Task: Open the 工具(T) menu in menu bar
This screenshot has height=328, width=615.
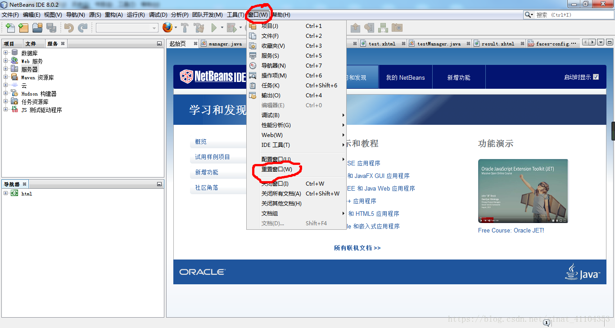Action: point(235,15)
